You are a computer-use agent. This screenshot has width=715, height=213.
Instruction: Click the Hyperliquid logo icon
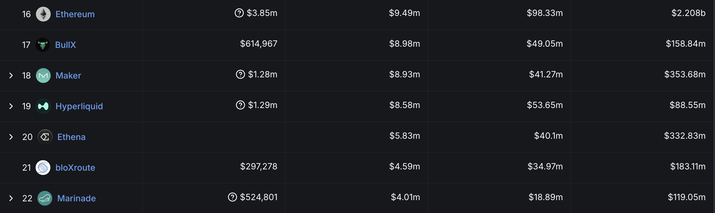tap(43, 106)
